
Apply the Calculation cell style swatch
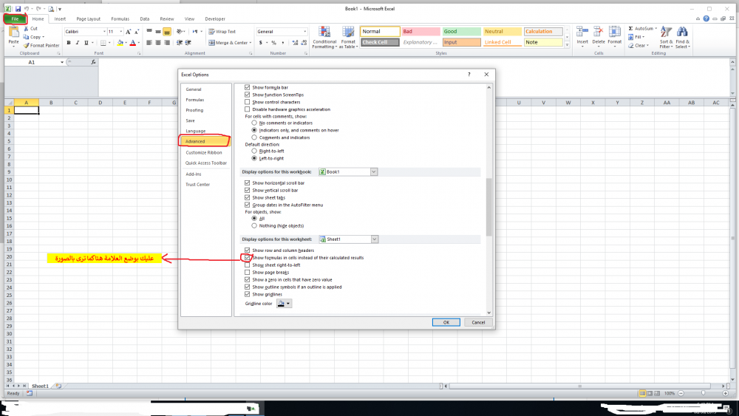(x=543, y=32)
